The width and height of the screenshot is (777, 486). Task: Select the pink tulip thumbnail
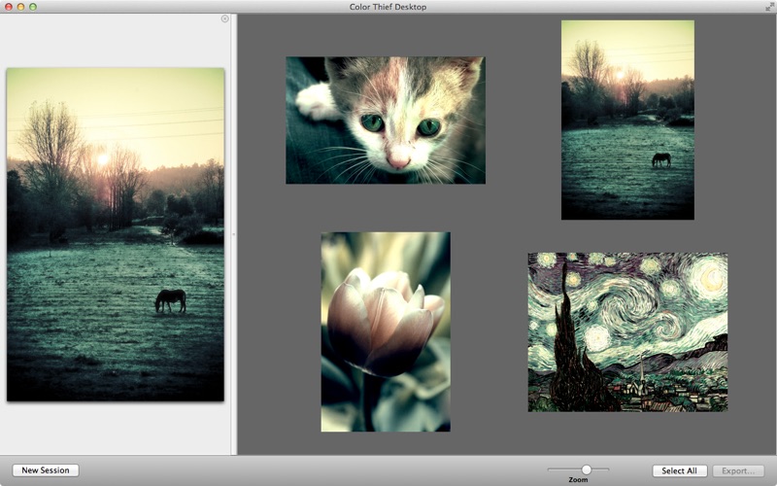click(x=386, y=331)
